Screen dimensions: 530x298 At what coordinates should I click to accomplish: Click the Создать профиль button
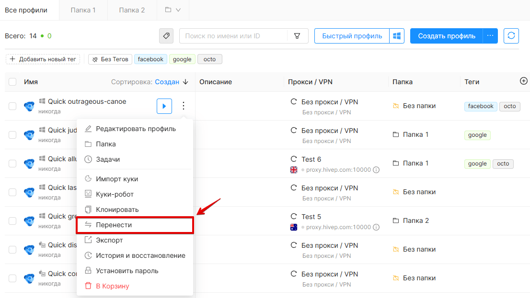[447, 36]
